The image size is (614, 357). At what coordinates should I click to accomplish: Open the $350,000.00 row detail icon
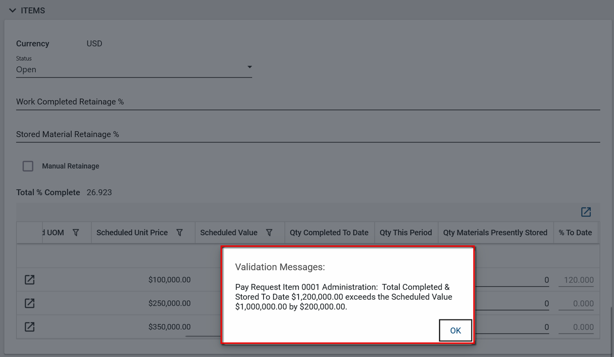(29, 327)
